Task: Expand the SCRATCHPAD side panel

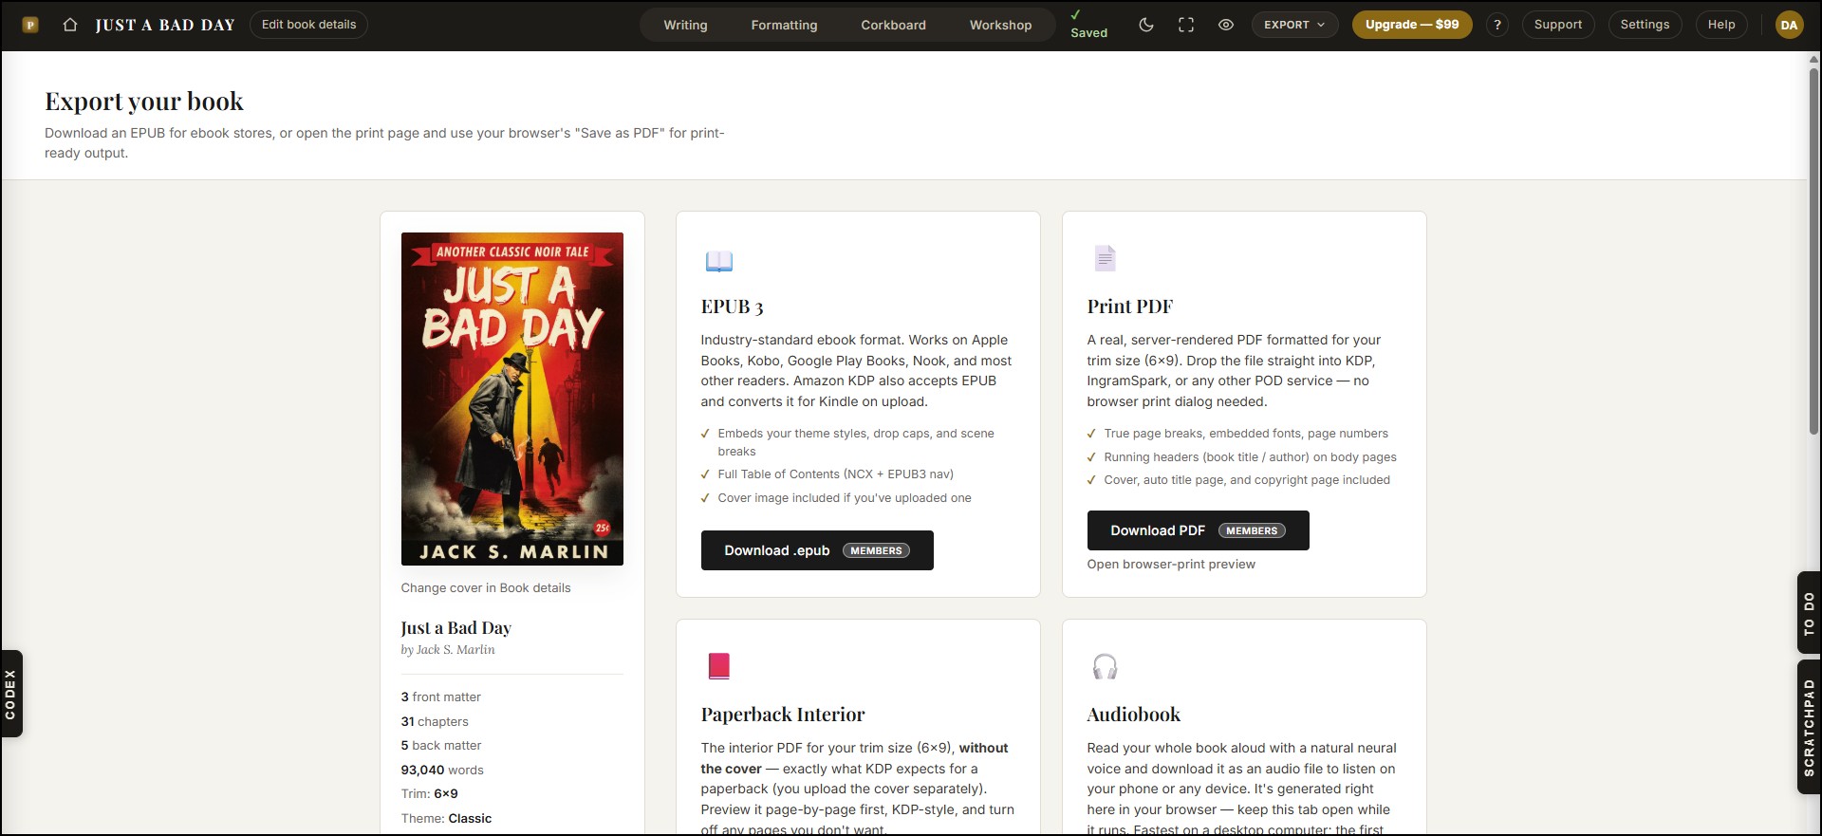Action: [1809, 727]
